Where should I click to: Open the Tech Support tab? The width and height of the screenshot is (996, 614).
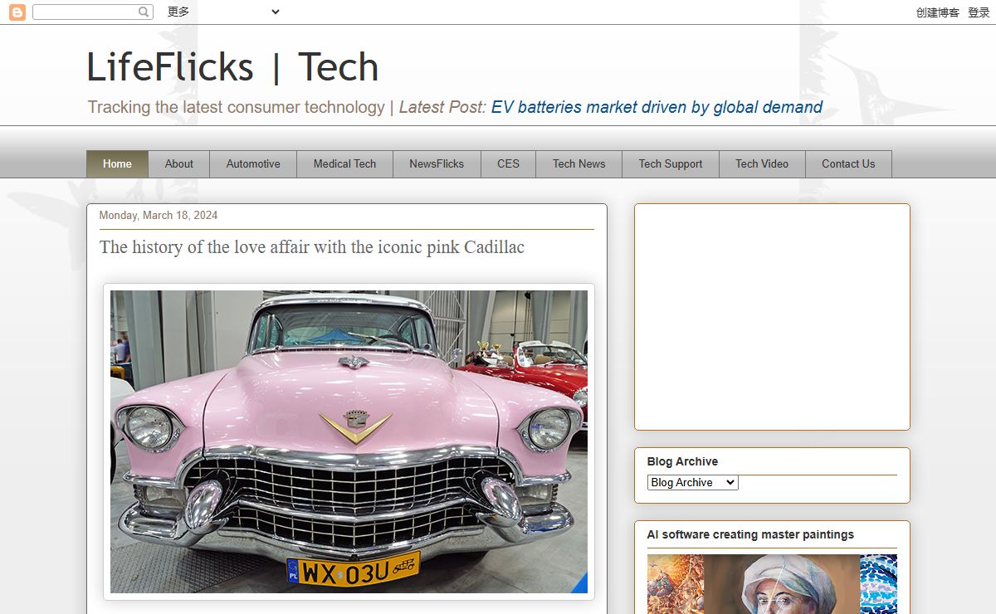tap(671, 164)
